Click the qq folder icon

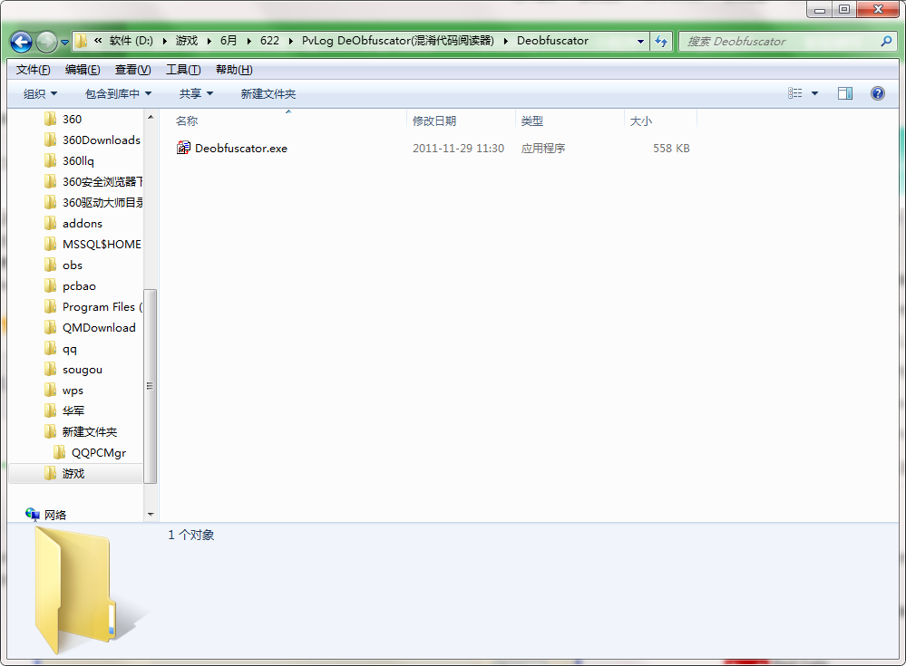(50, 348)
